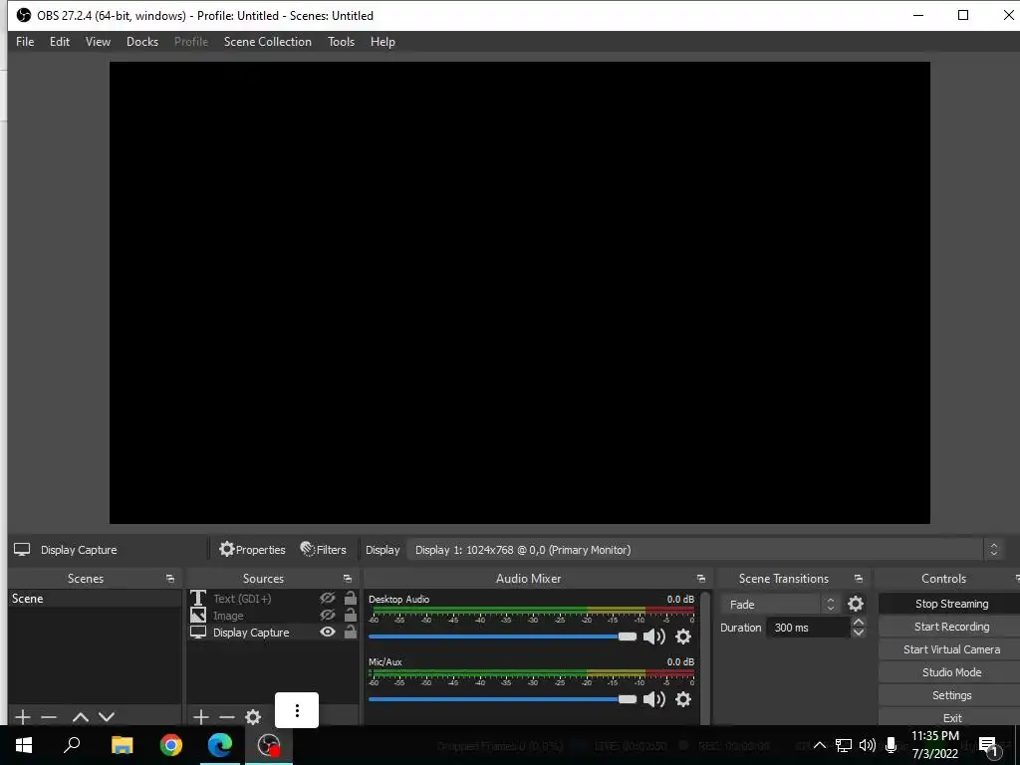Image resolution: width=1020 pixels, height=765 pixels.
Task: Click Start Recording button
Action: coord(950,627)
